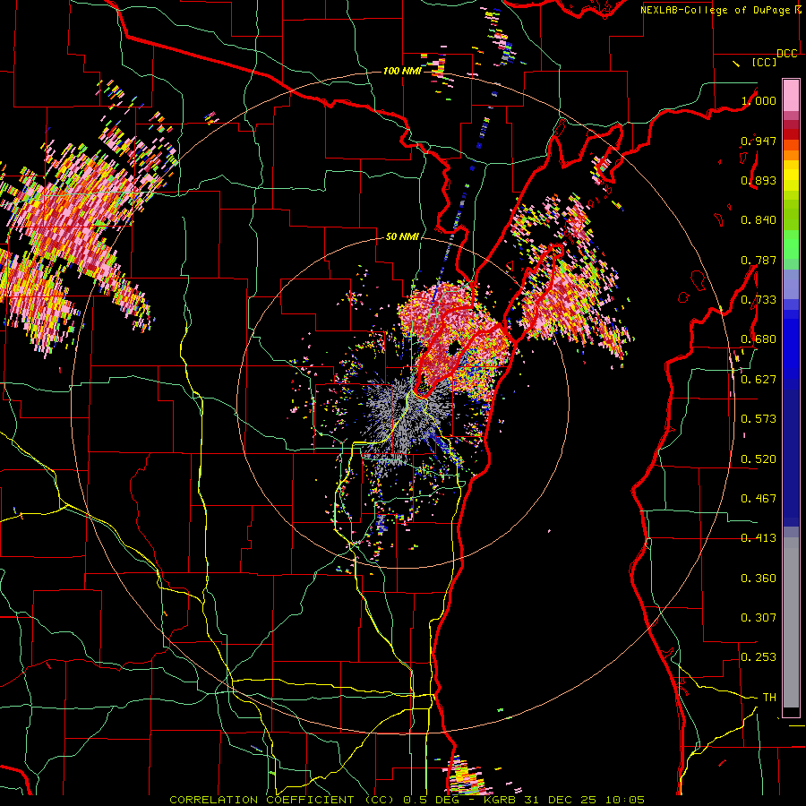Click the TH threshold label

click(769, 698)
